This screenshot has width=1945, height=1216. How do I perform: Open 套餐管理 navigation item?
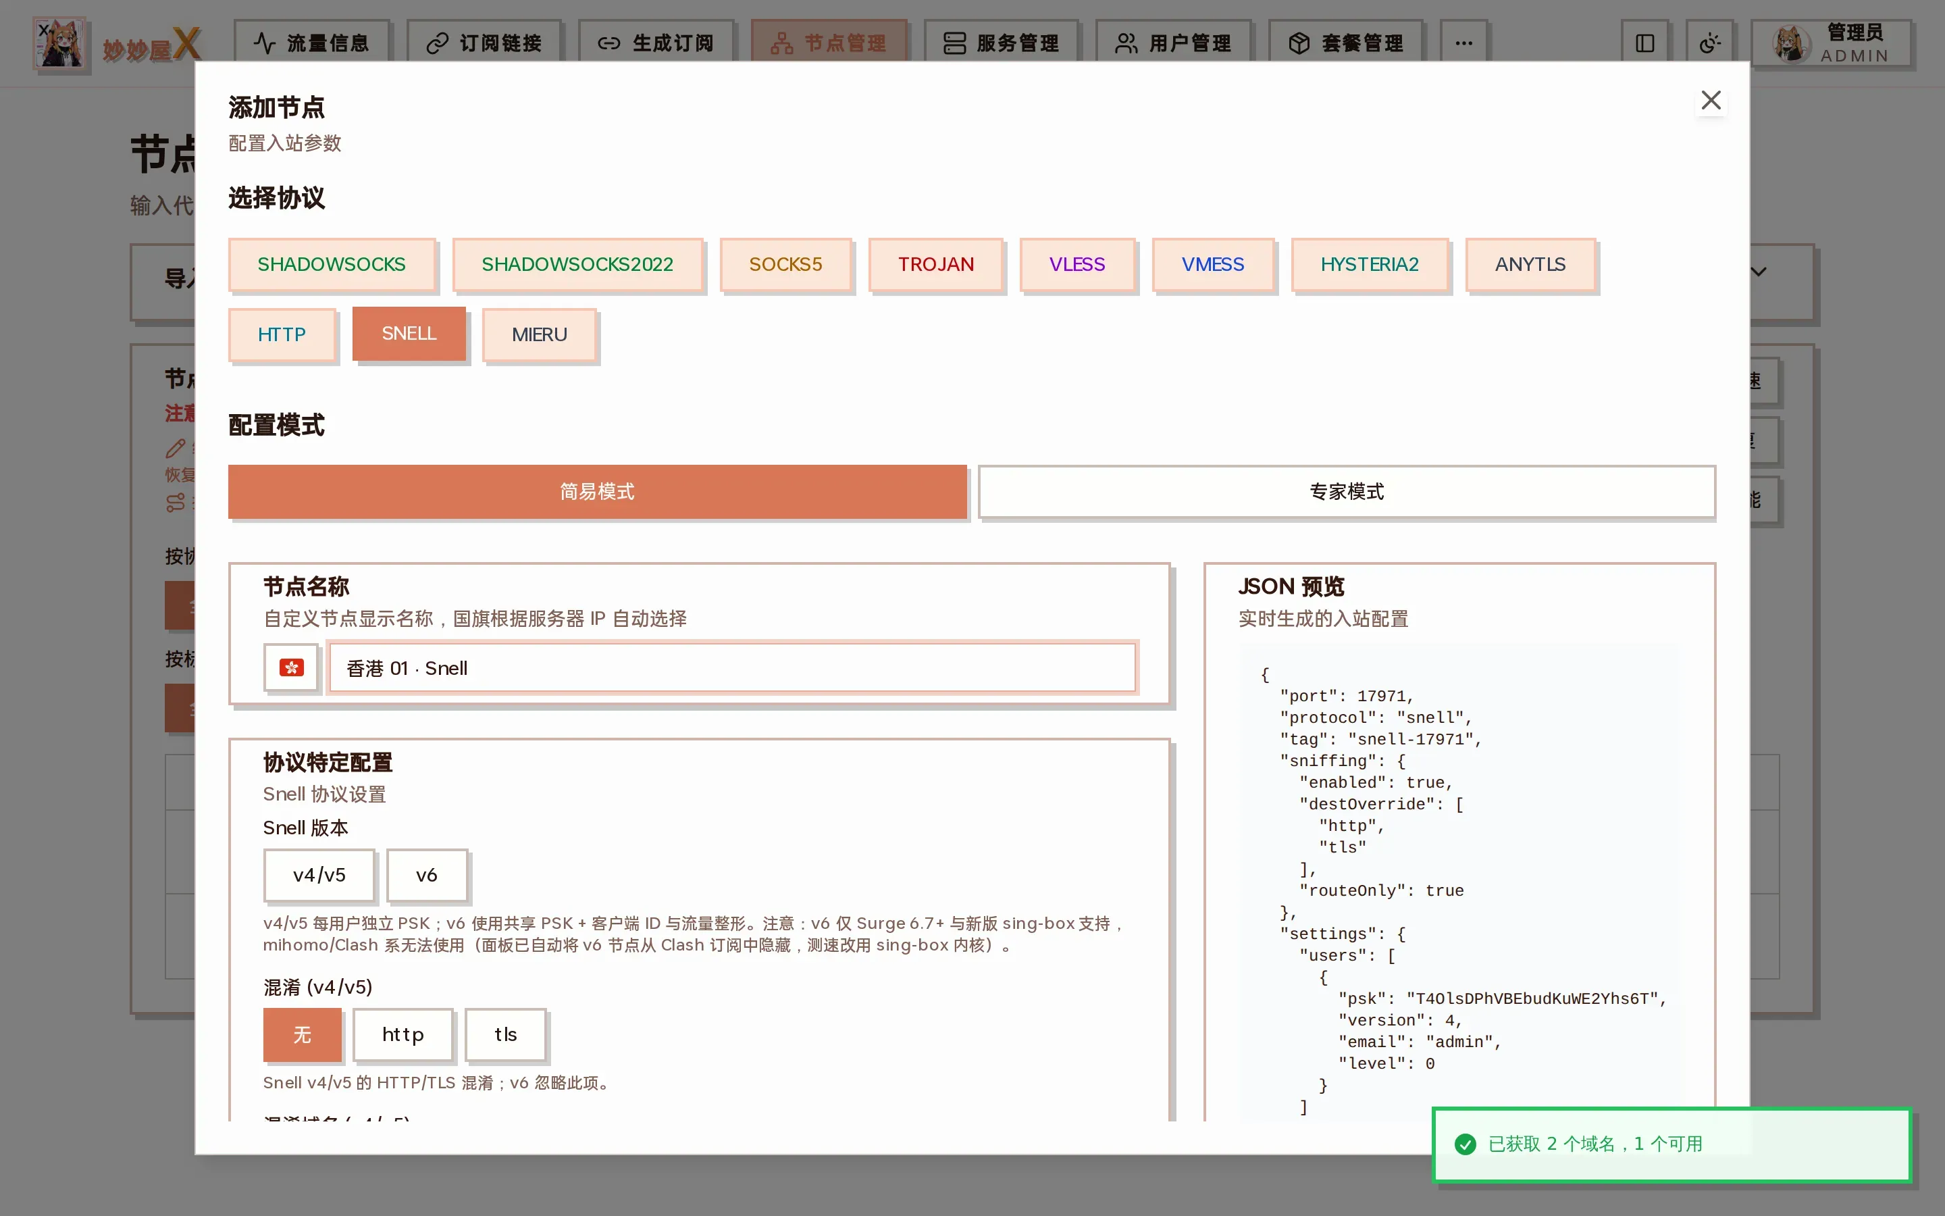coord(1345,43)
